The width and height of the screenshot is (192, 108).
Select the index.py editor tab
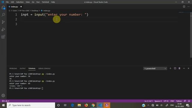[x=14, y=7]
